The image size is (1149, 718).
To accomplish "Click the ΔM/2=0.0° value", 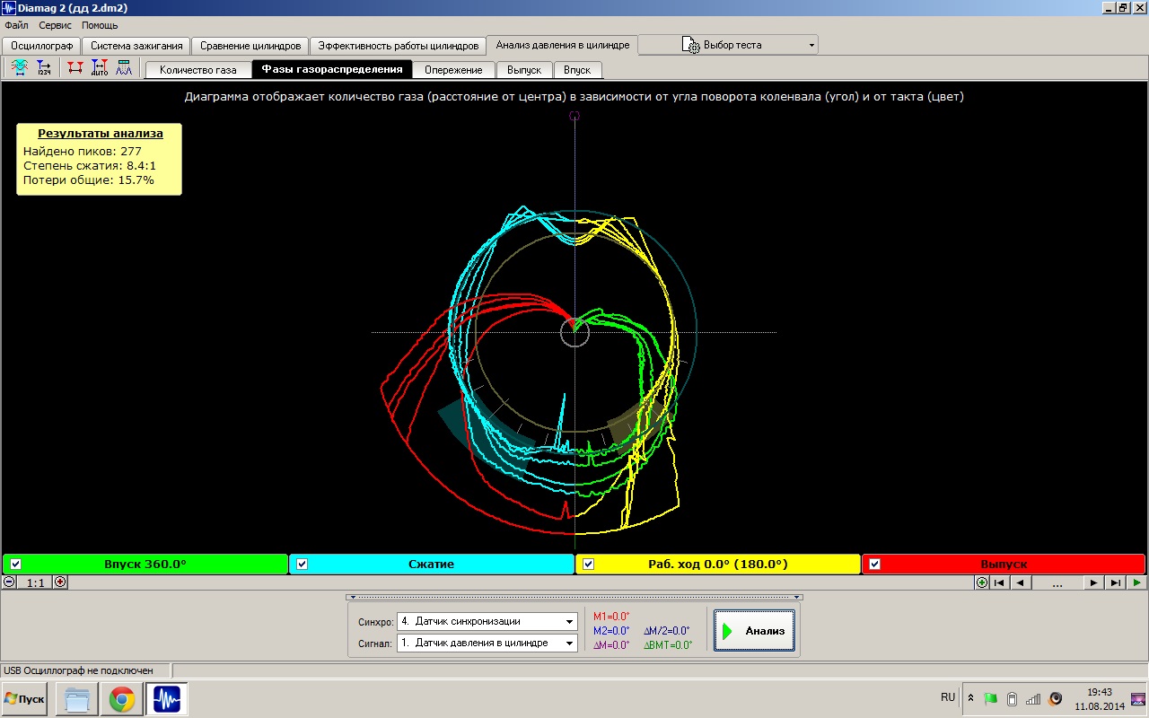I will coord(667,630).
